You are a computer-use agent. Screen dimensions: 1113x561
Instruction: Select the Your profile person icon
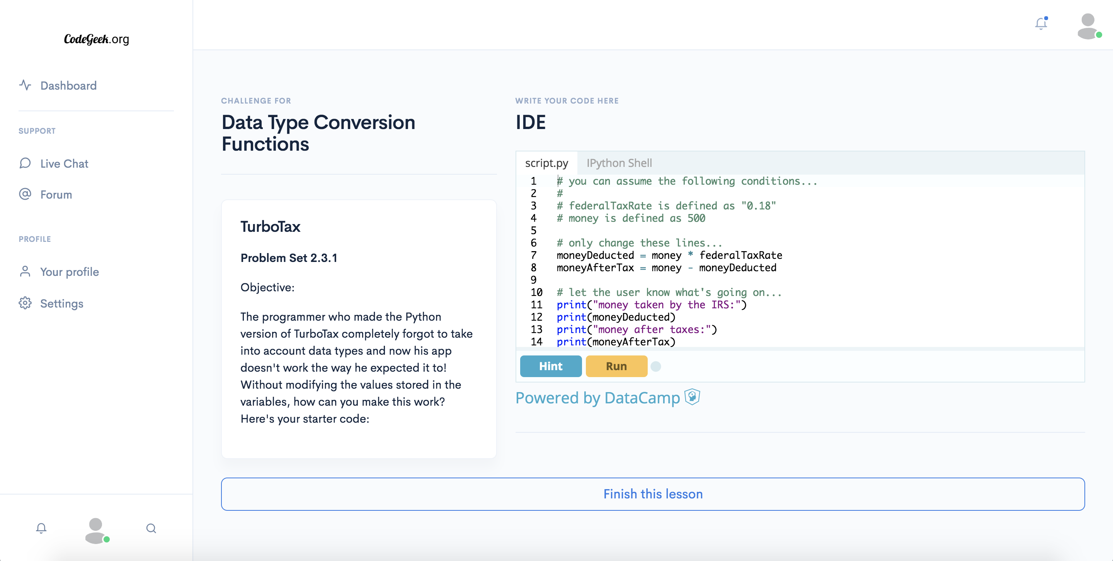[x=25, y=272]
